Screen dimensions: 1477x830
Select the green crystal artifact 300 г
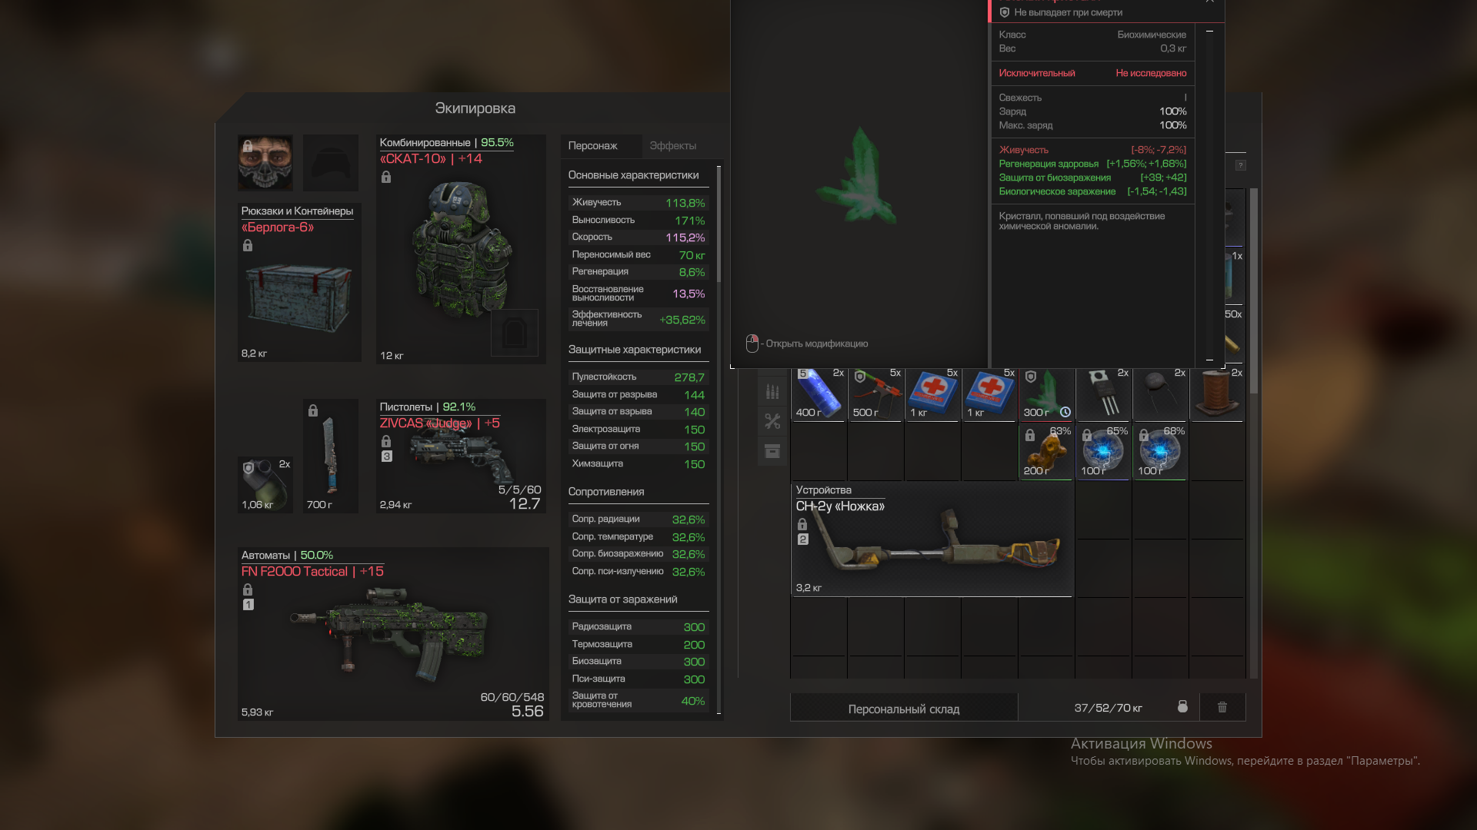click(x=1047, y=394)
